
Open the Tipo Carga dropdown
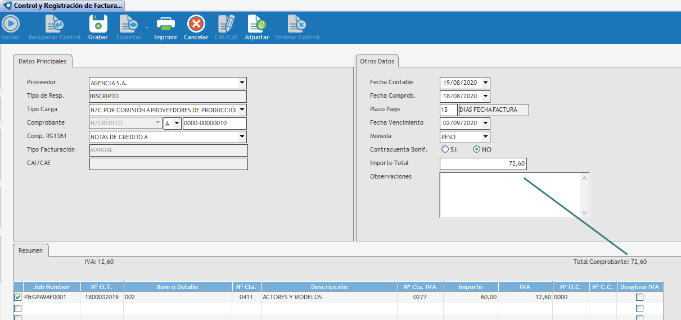pyautogui.click(x=242, y=110)
